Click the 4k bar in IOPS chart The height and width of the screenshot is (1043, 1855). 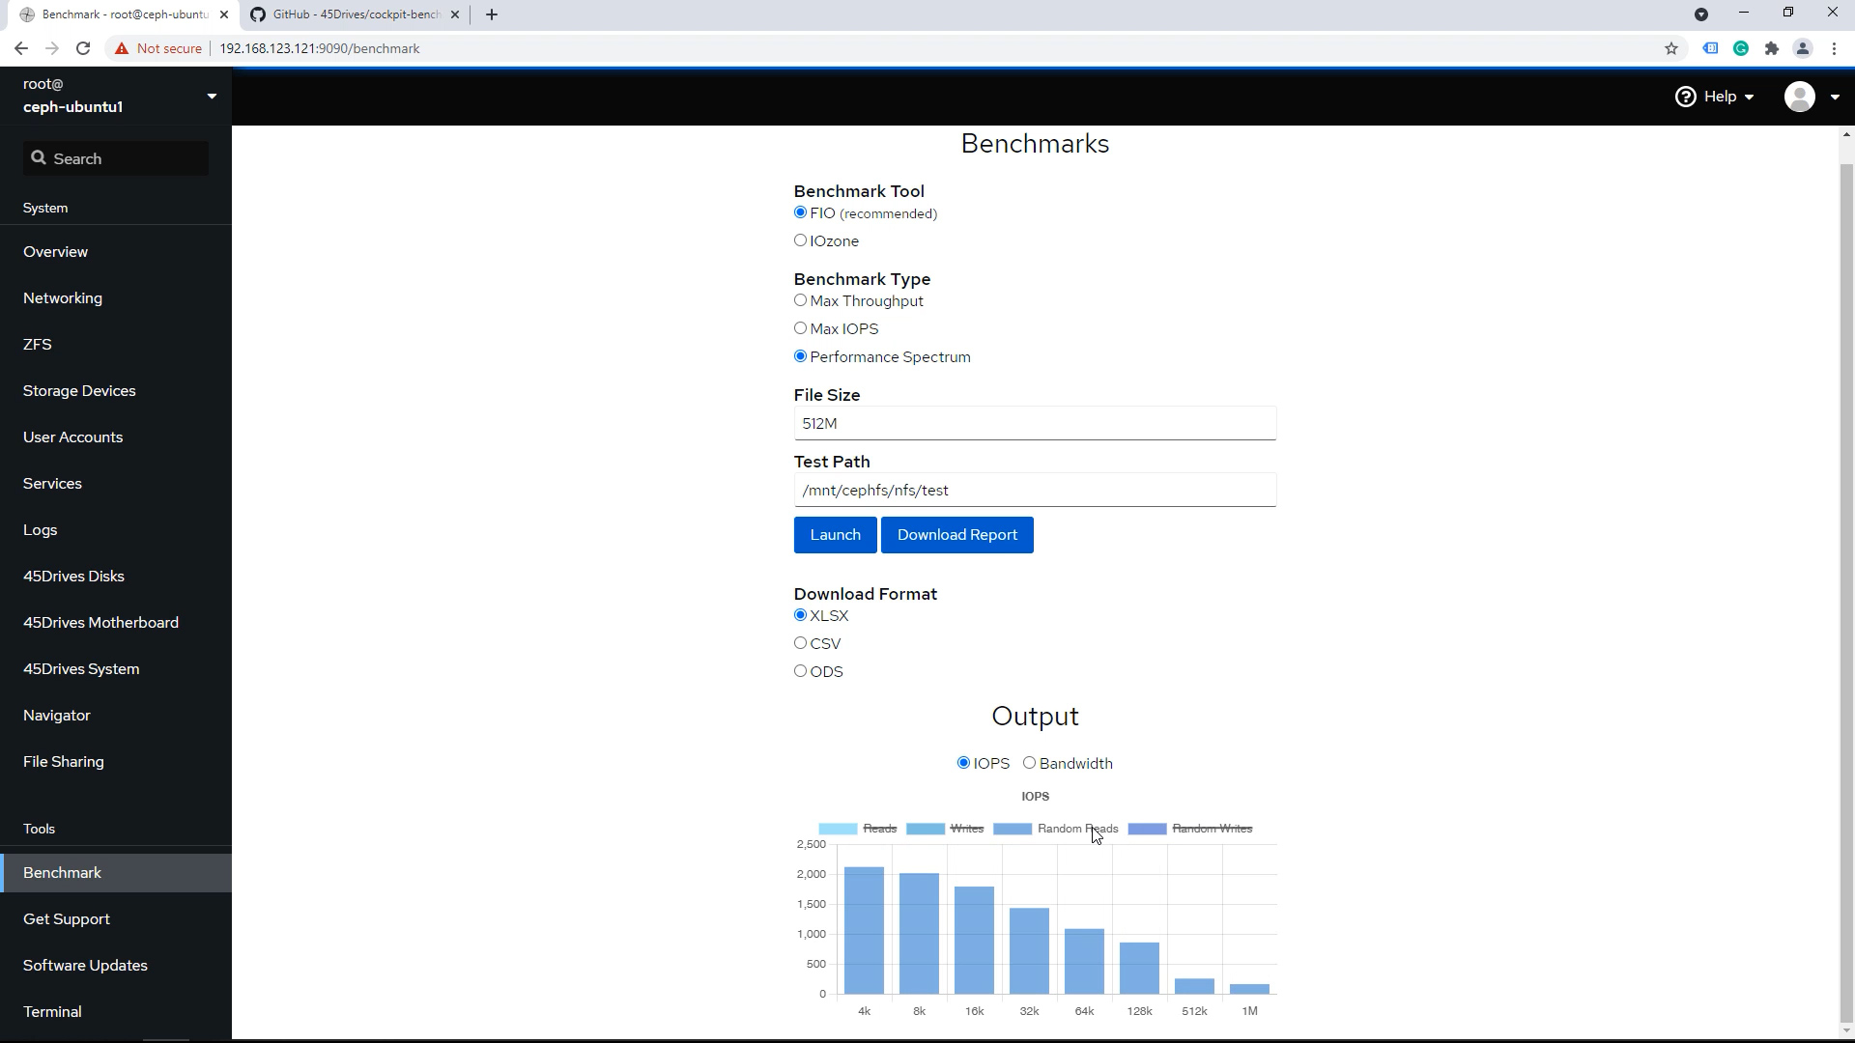(864, 930)
